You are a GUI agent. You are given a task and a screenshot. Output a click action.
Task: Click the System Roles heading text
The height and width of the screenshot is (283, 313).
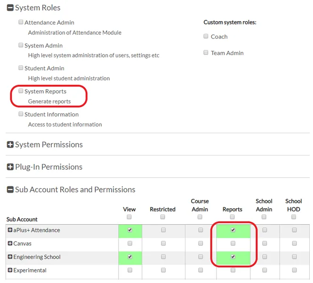[38, 8]
